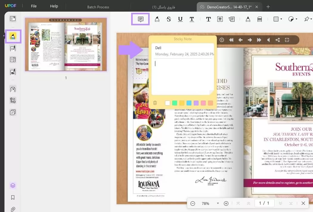Delete the sticky note with trash icon
This screenshot has width=313, height=212.
155,103
